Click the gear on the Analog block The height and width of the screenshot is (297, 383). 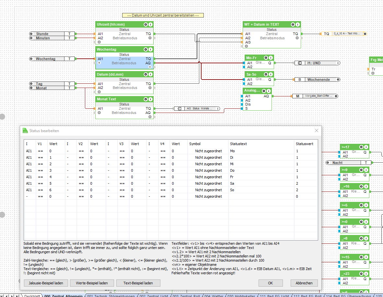pos(264,91)
